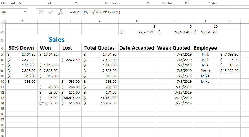Image resolution: width=249 pixels, height=137 pixels.
Task: Select row 4 header
Action: (x=2, y=48)
